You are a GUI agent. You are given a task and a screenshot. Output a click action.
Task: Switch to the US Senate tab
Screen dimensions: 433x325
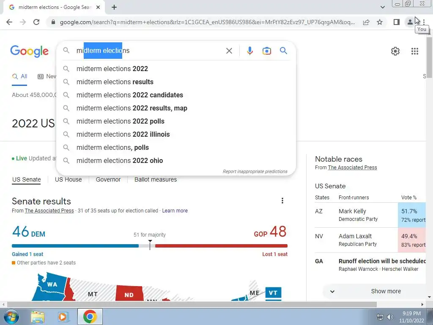click(x=26, y=179)
